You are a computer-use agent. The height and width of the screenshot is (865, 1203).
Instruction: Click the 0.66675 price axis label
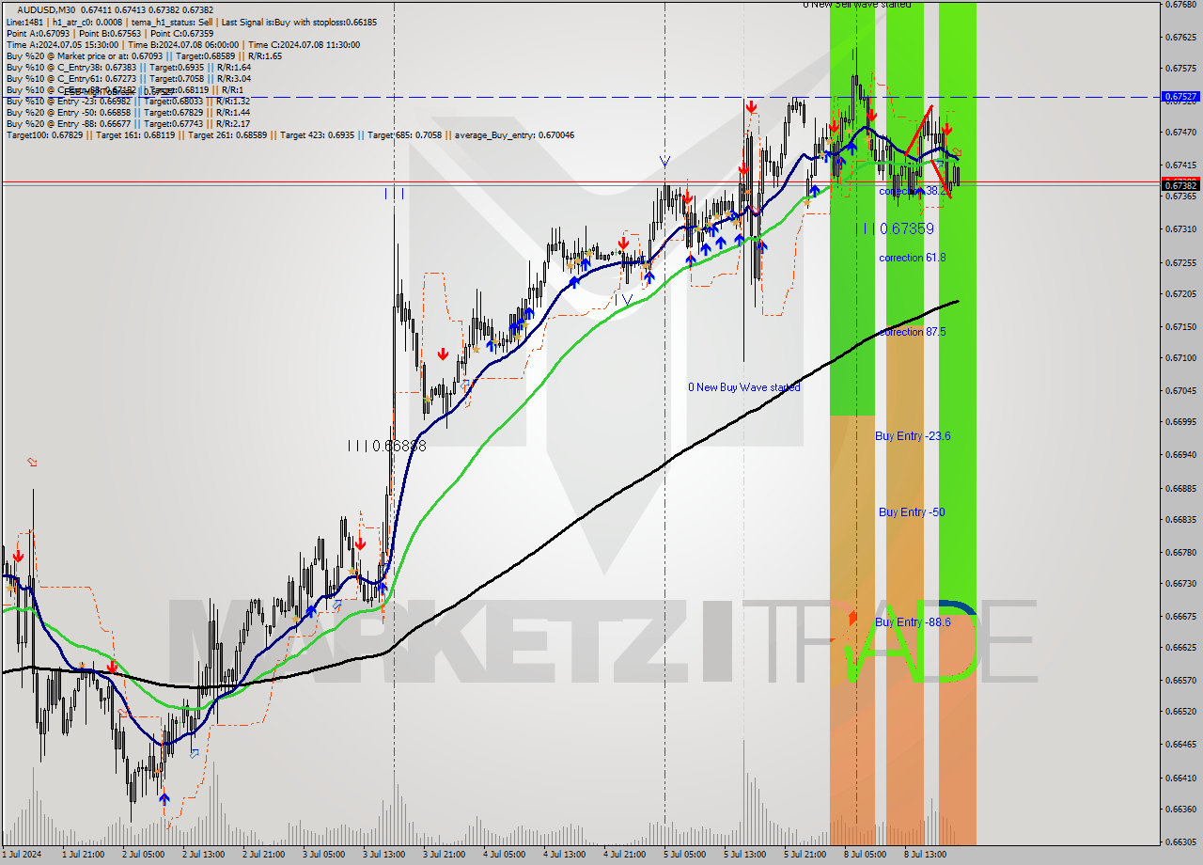(1182, 617)
